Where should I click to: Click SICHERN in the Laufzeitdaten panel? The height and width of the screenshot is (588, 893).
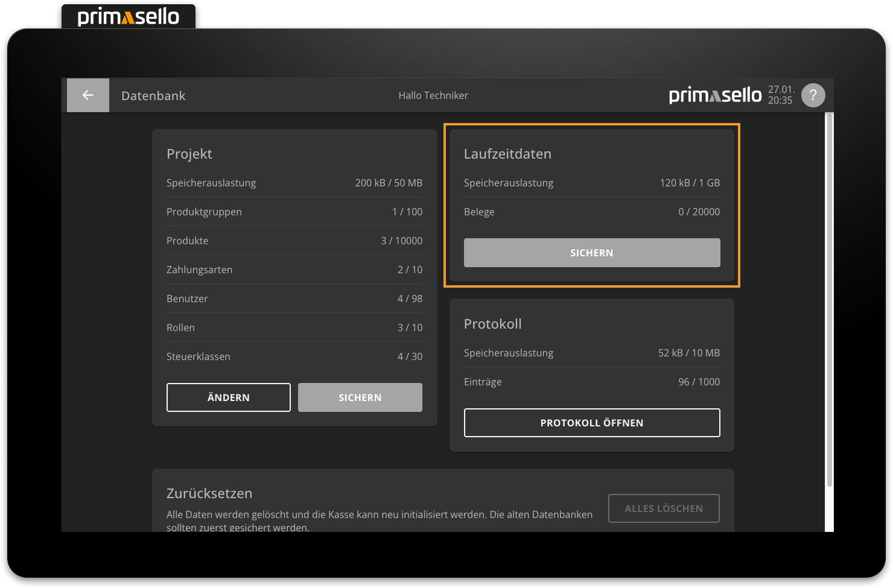591,253
